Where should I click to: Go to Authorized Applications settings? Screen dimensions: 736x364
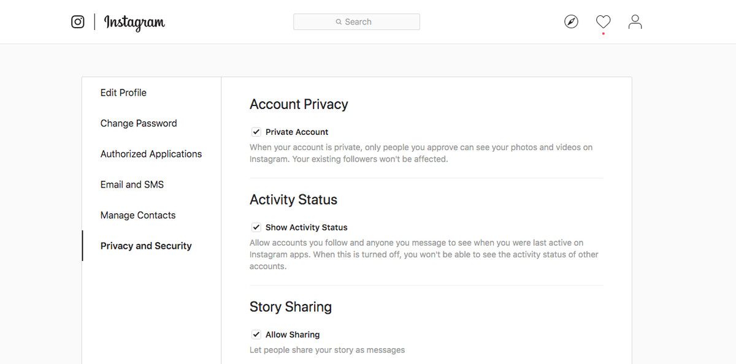151,154
